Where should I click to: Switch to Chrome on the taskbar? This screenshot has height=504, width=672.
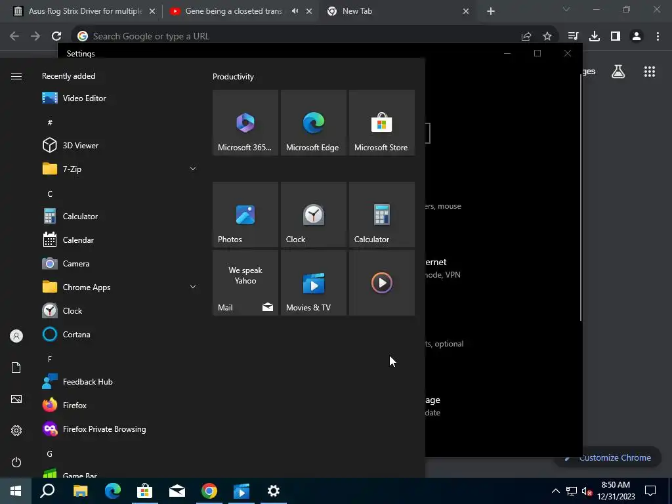point(209,491)
